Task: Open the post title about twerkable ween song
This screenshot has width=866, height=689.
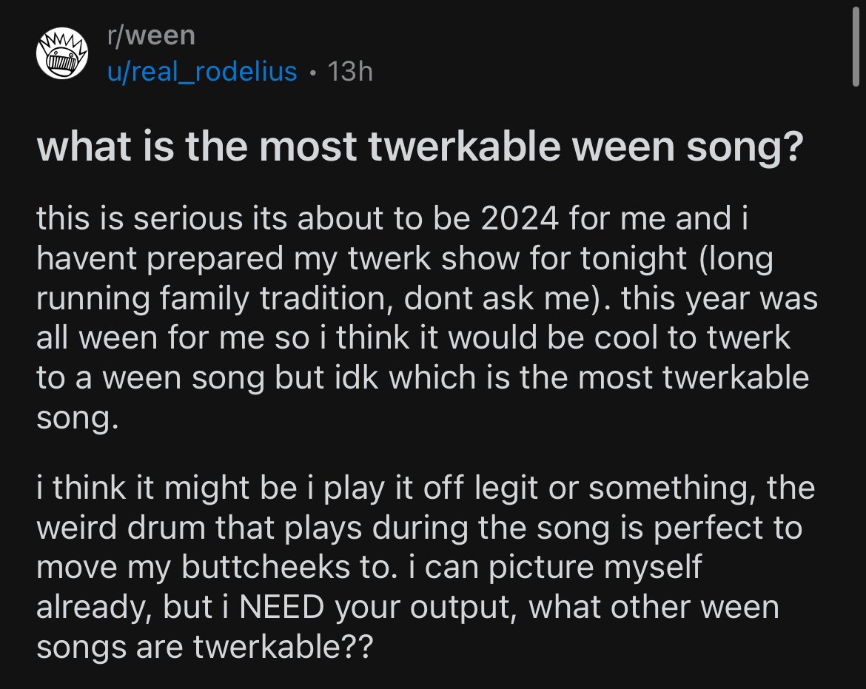Action: click(420, 147)
